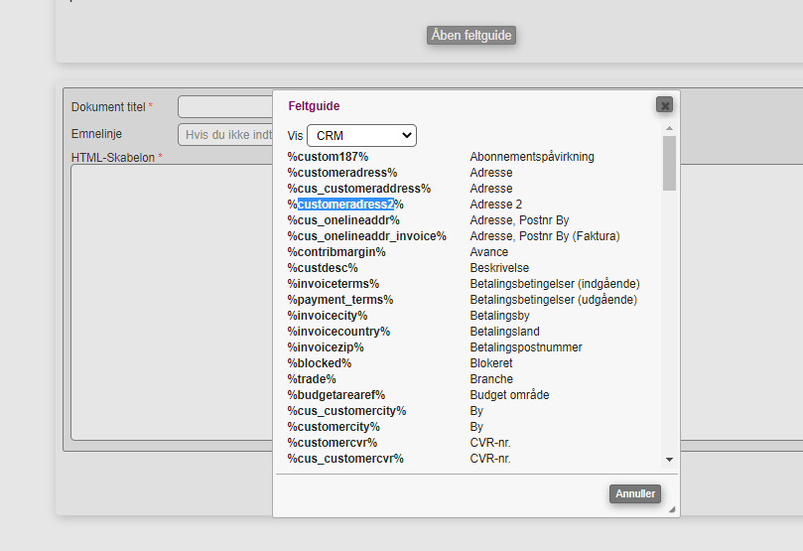
Task: Select the %custom187% field code
Action: pos(329,157)
